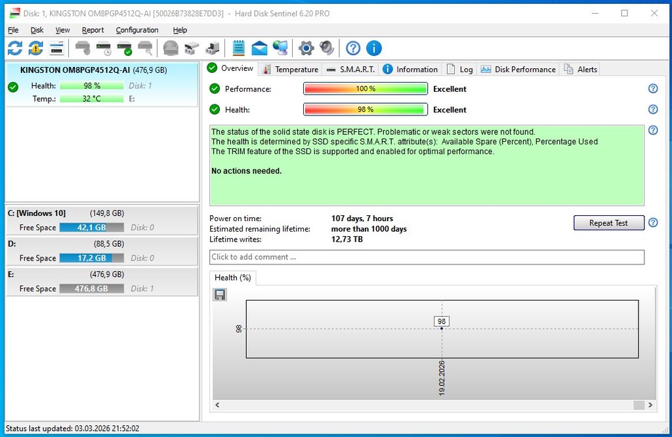This screenshot has height=437, width=672.
Task: Open the Configuration menu
Action: 136,30
